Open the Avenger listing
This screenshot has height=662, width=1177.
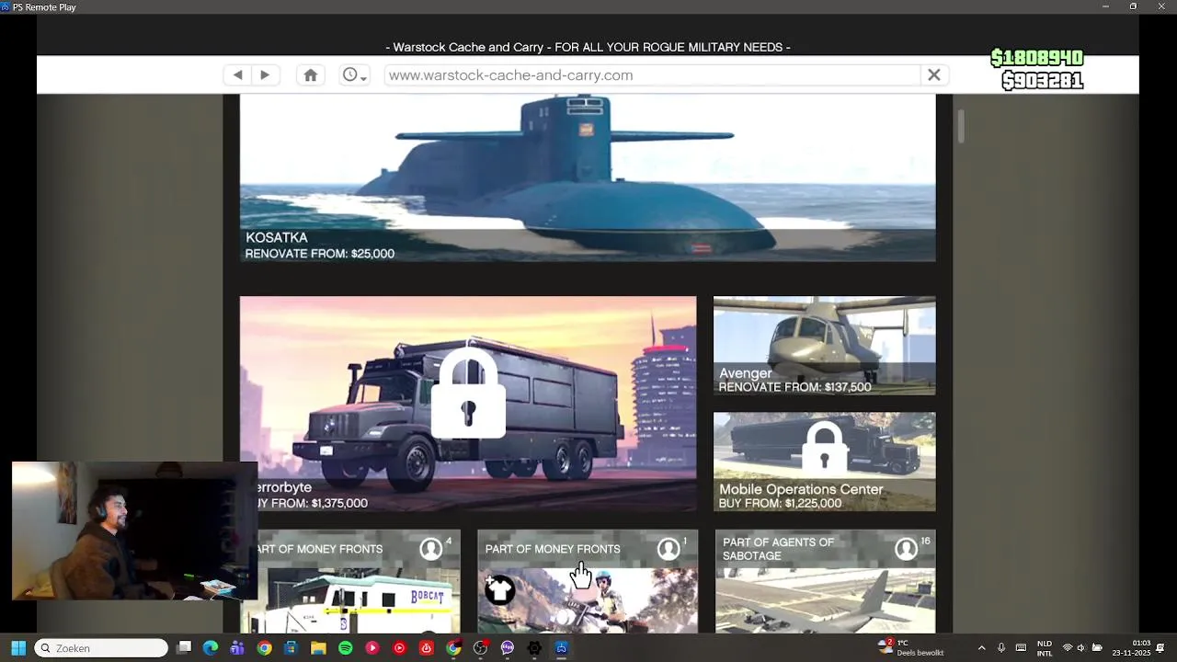tap(824, 346)
